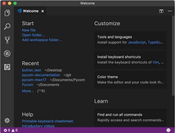The width and height of the screenshot is (175, 133).
Task: Open Find and run all commands card
Action: pyautogui.click(x=130, y=118)
